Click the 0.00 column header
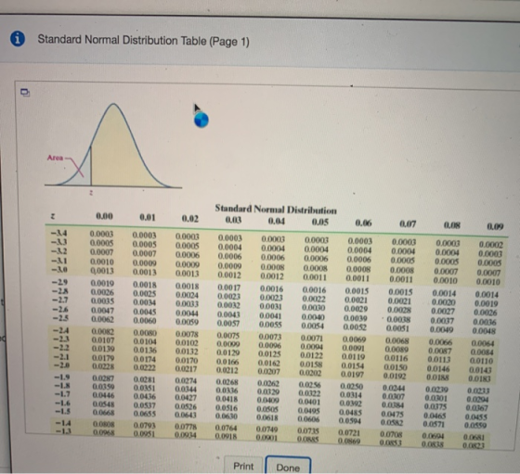Viewport: 520px width, 474px height. [104, 216]
